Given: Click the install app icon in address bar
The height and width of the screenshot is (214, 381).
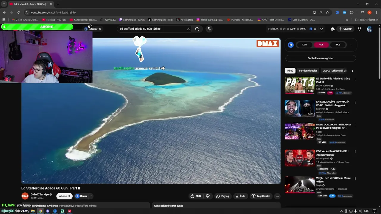Looking at the screenshot, I should (315, 12).
